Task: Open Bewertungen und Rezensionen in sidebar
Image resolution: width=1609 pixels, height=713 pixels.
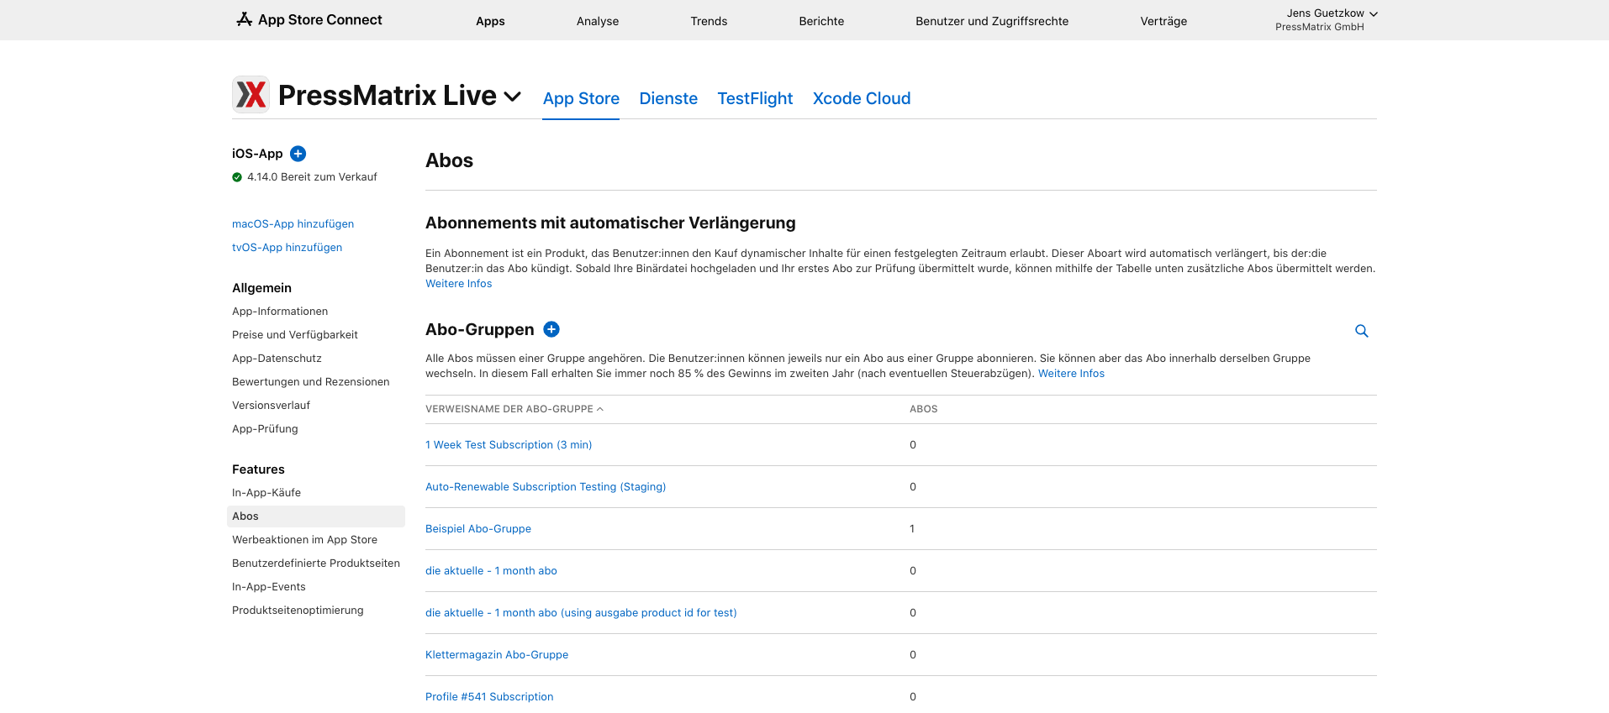Action: (311, 382)
